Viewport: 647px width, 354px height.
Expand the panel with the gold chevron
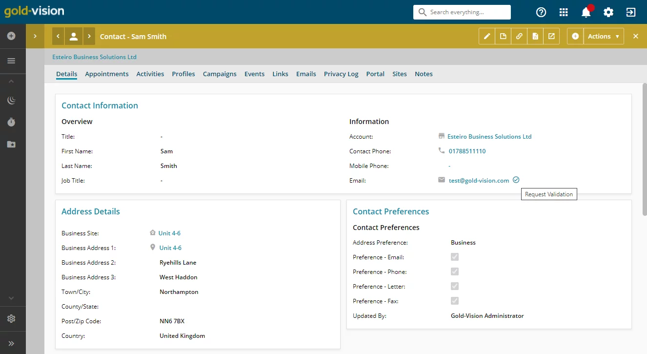click(x=35, y=36)
